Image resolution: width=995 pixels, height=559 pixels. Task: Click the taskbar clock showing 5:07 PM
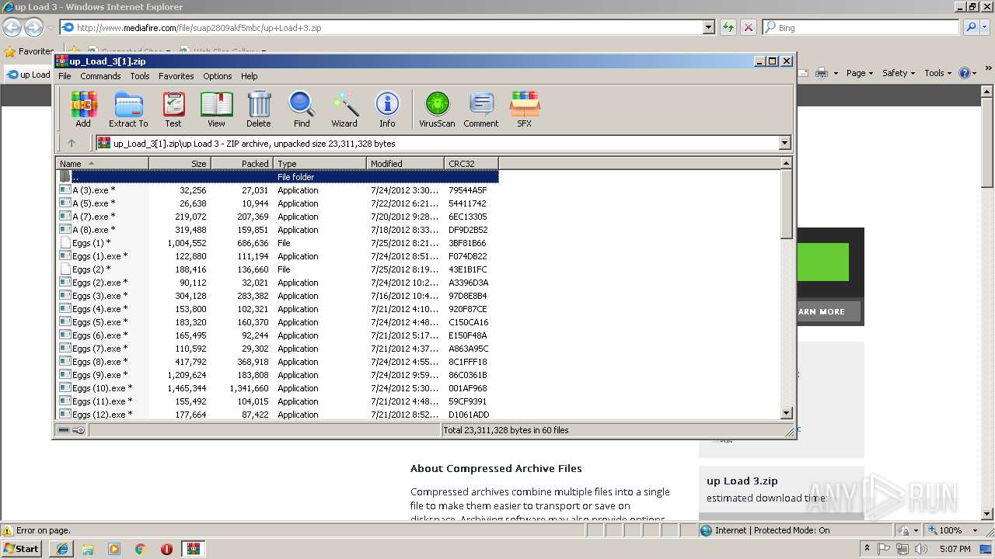[x=954, y=549]
